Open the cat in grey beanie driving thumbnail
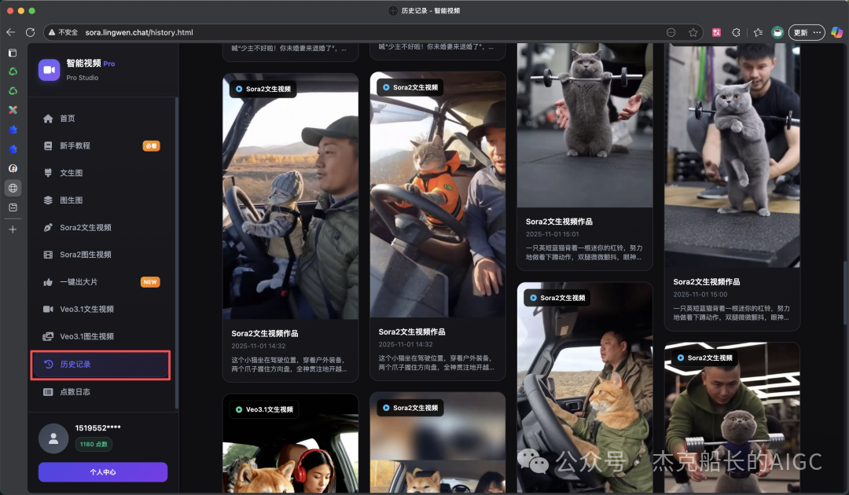This screenshot has width=849, height=495. pyautogui.click(x=291, y=196)
